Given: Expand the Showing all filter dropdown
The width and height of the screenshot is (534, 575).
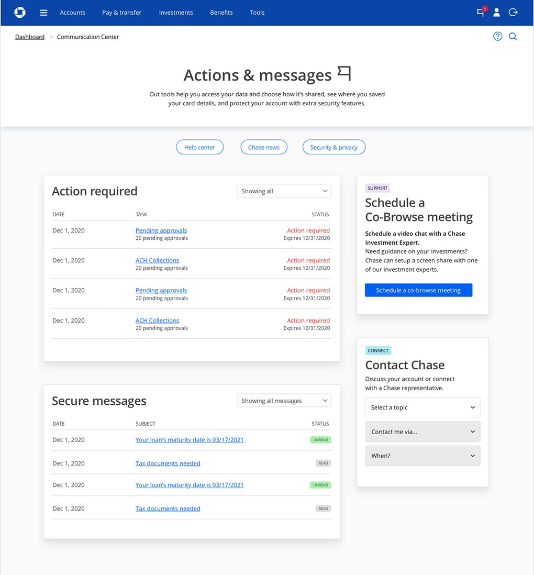Looking at the screenshot, I should [x=284, y=191].
